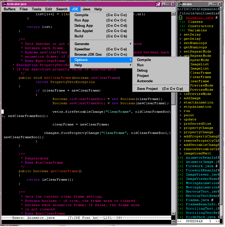Expand the Classes group in speedbar
The width and height of the screenshot is (225, 227).
pos(182,22)
